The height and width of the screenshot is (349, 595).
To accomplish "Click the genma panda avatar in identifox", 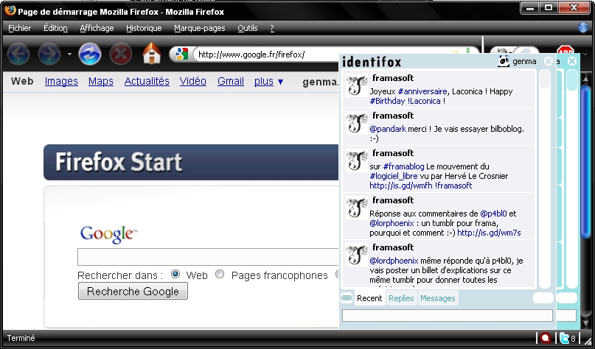I will (x=504, y=61).
